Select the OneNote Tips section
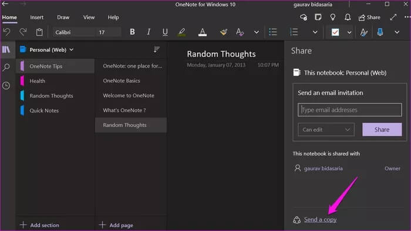 55,66
